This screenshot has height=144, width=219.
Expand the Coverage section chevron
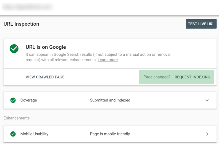(207, 100)
